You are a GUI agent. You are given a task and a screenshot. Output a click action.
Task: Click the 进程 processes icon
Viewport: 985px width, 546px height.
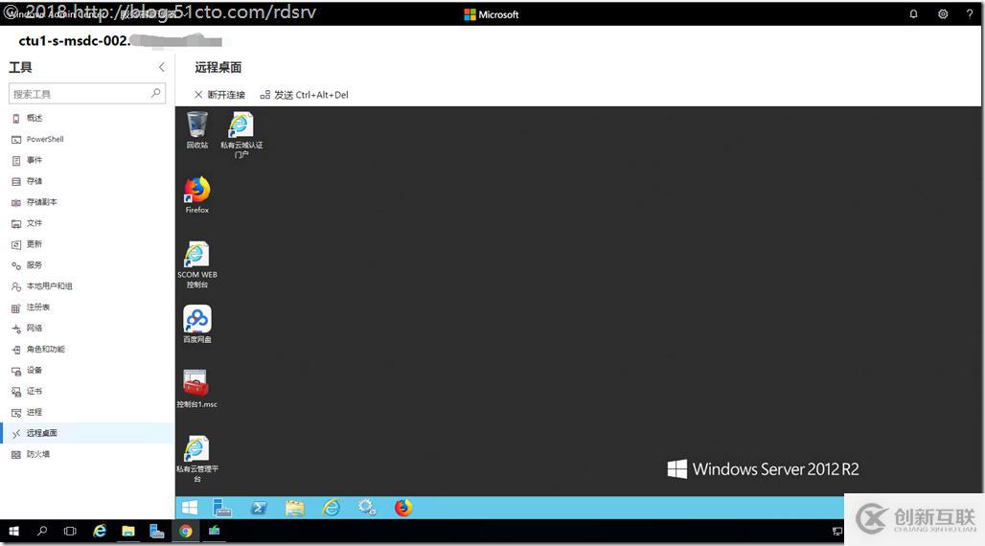coord(16,413)
